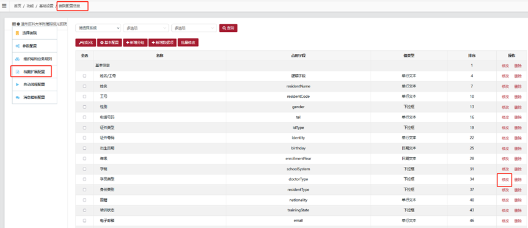The height and width of the screenshot is (228, 528).
Task: Open the 请选择系统 system dropdown
Action: 98,28
